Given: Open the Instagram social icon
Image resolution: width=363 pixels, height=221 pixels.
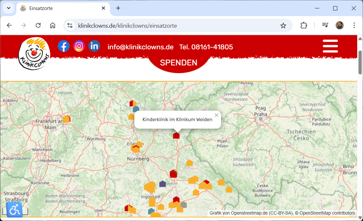Looking at the screenshot, I should coord(79,46).
